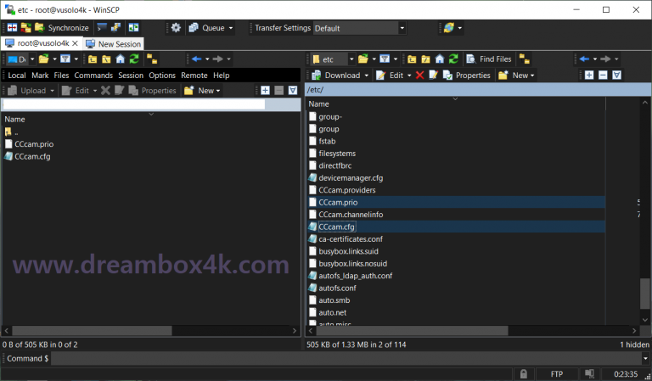Viewport: 652px width, 381px height.
Task: Expand the remote Edit dropdown arrow
Action: (409, 76)
